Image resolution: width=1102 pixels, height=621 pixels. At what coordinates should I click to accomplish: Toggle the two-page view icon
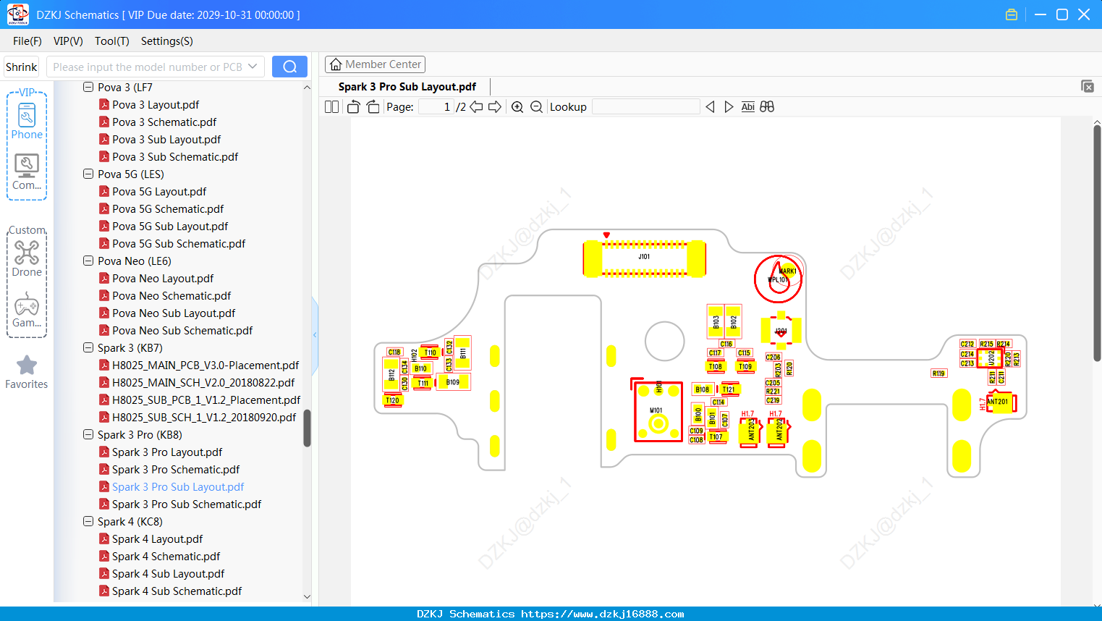click(x=331, y=107)
